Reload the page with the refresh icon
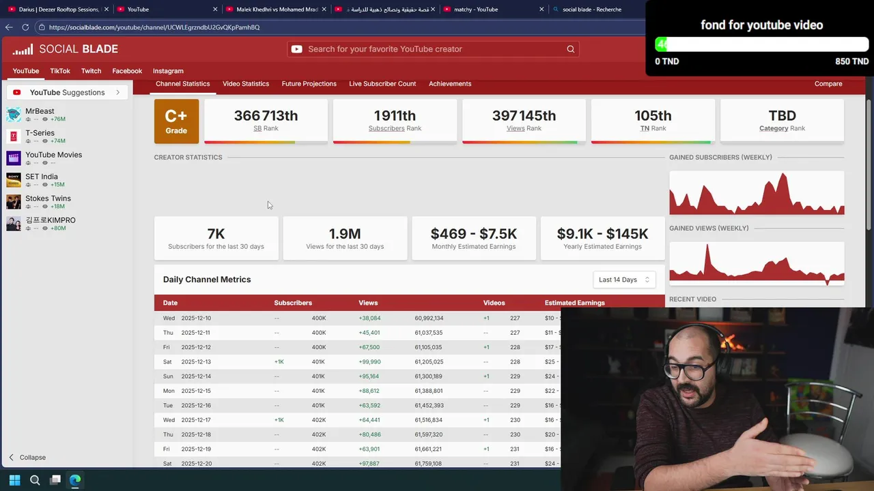The height and width of the screenshot is (491, 874). (25, 27)
